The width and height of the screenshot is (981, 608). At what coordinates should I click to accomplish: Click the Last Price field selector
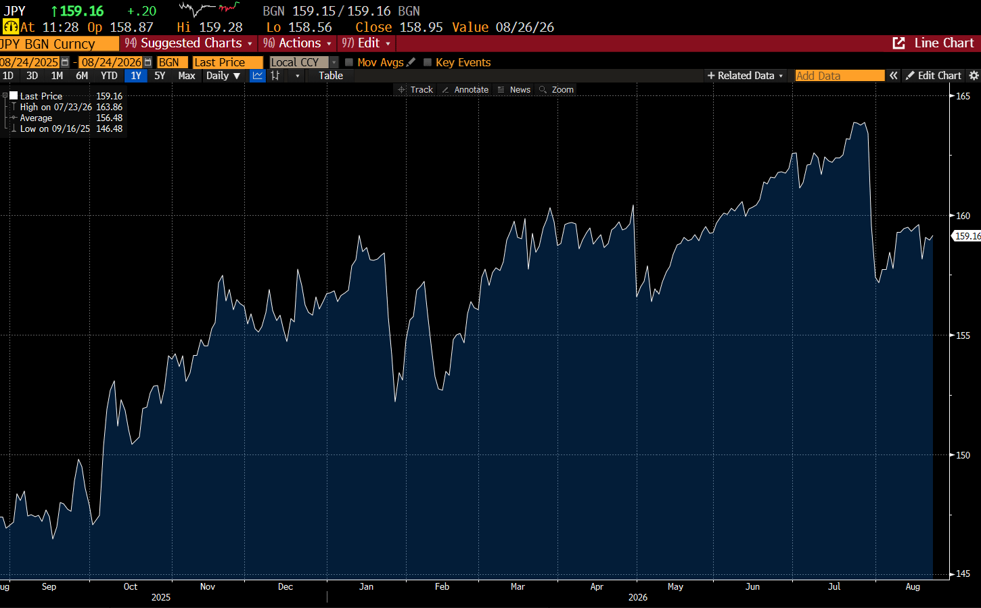coord(227,62)
